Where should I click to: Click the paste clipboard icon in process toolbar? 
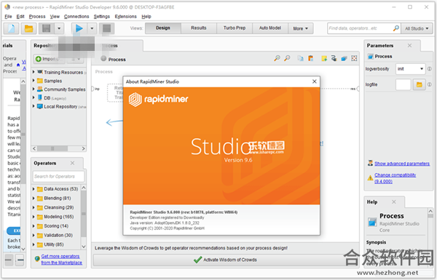tap(310, 58)
